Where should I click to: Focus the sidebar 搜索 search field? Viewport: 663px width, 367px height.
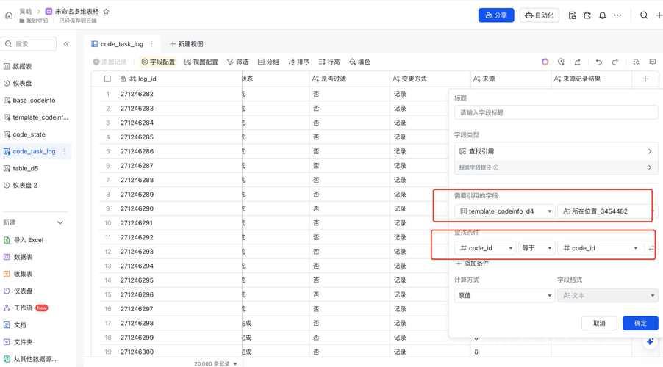pyautogui.click(x=29, y=44)
